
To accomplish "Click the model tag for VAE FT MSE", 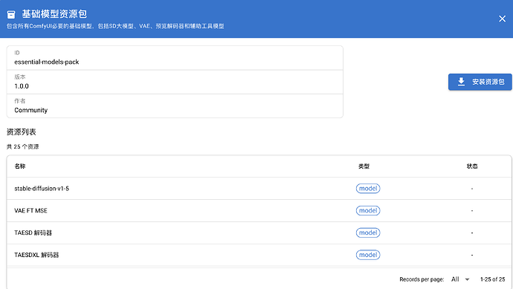I will (x=368, y=210).
